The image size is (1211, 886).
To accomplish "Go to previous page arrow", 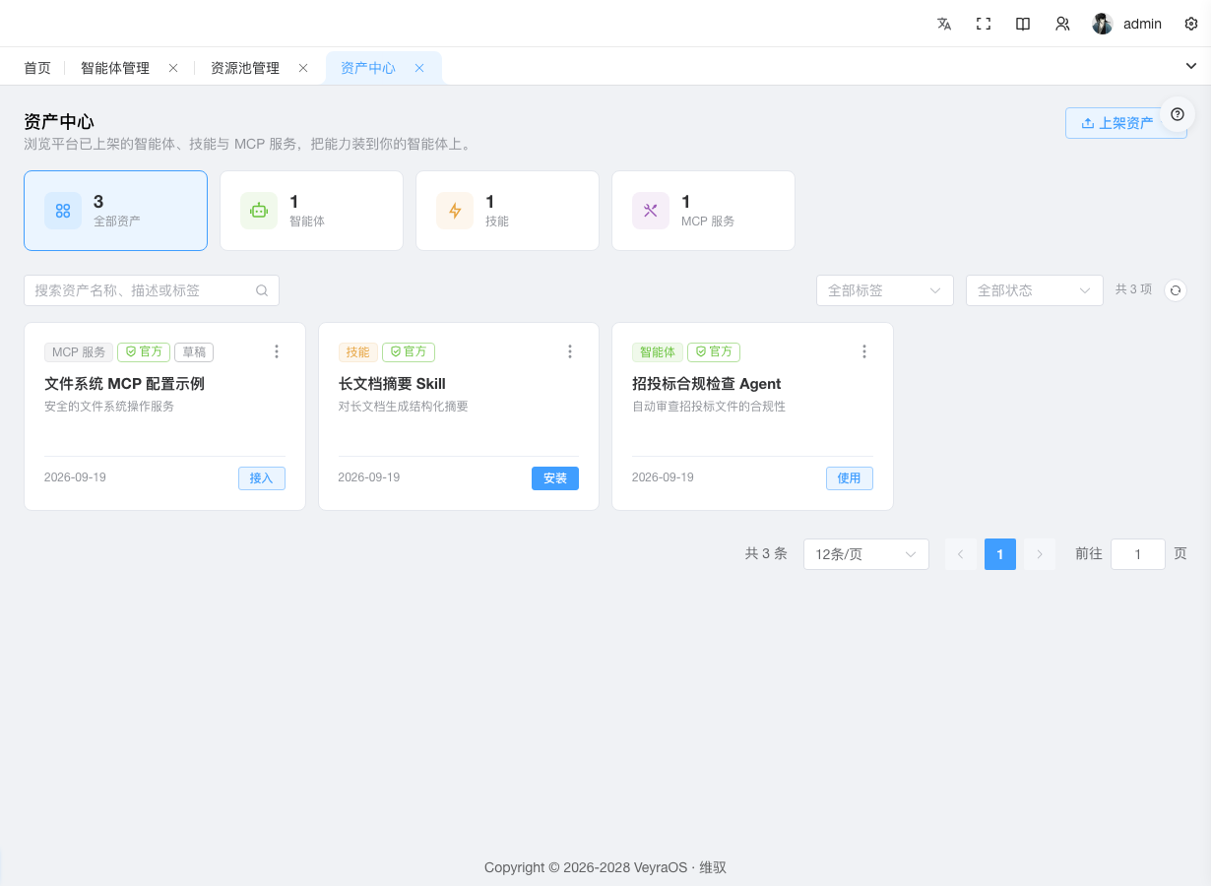I will [x=961, y=554].
